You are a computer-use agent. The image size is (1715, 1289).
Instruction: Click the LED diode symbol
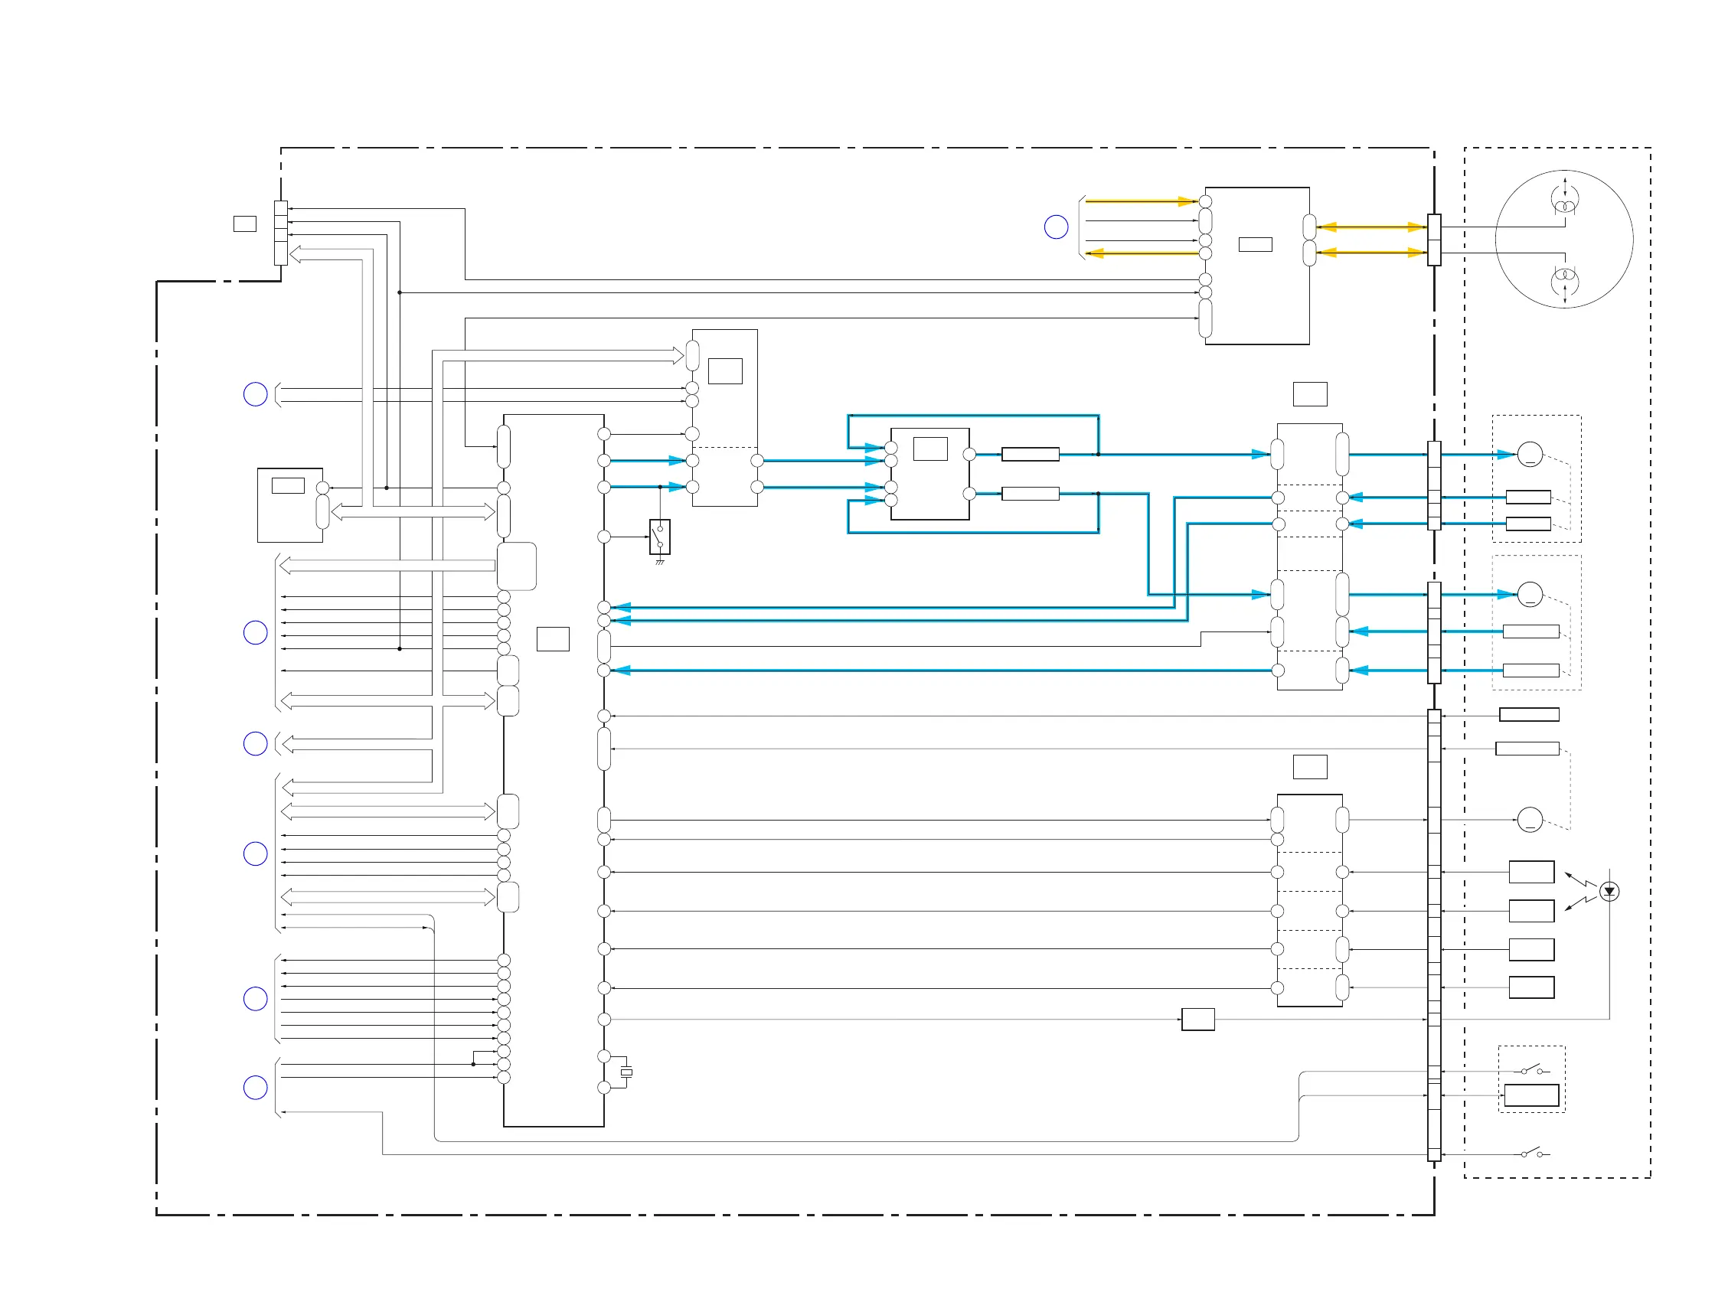[1609, 892]
